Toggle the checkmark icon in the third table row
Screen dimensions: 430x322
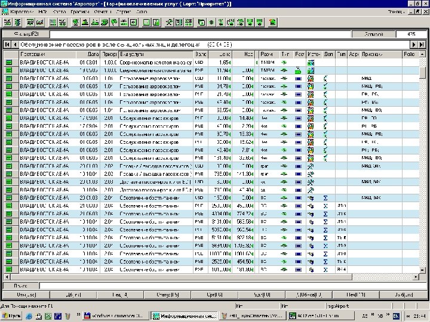[x=325, y=78]
